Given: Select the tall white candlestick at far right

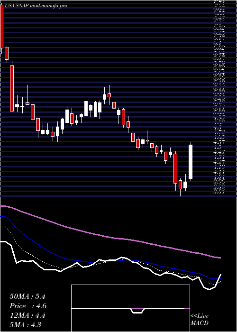Looking at the screenshot, I should coord(191,162).
